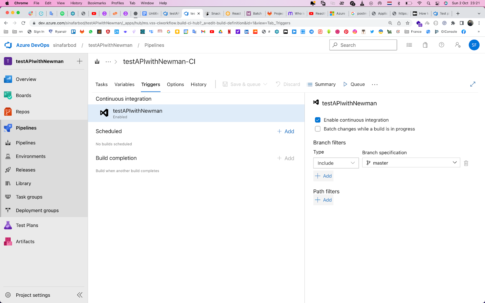Image resolution: width=485 pixels, height=303 pixels.
Task: Expand the breadcrumb ellipsis
Action: point(108,62)
